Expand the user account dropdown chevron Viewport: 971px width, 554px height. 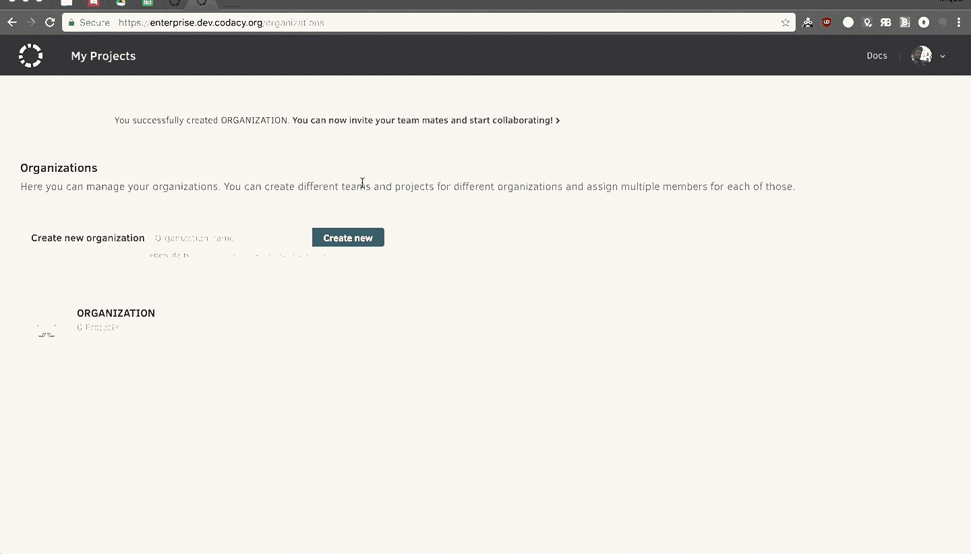pos(943,57)
